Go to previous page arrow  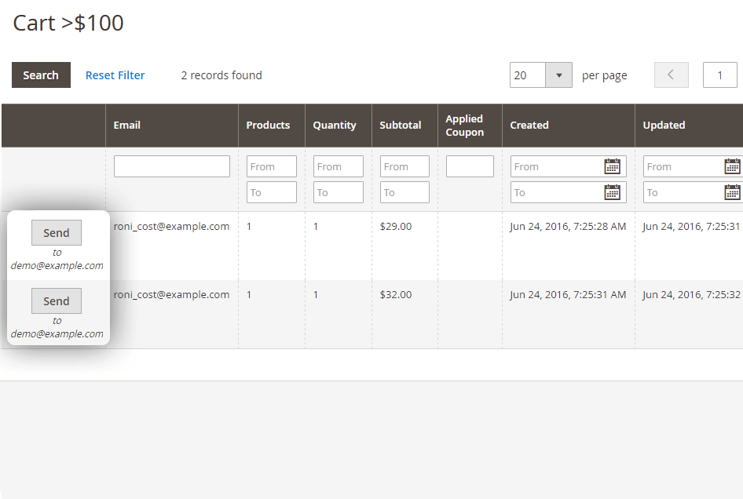(x=671, y=75)
